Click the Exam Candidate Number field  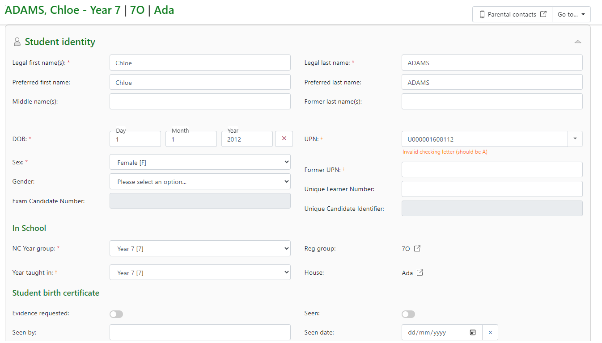(x=200, y=201)
